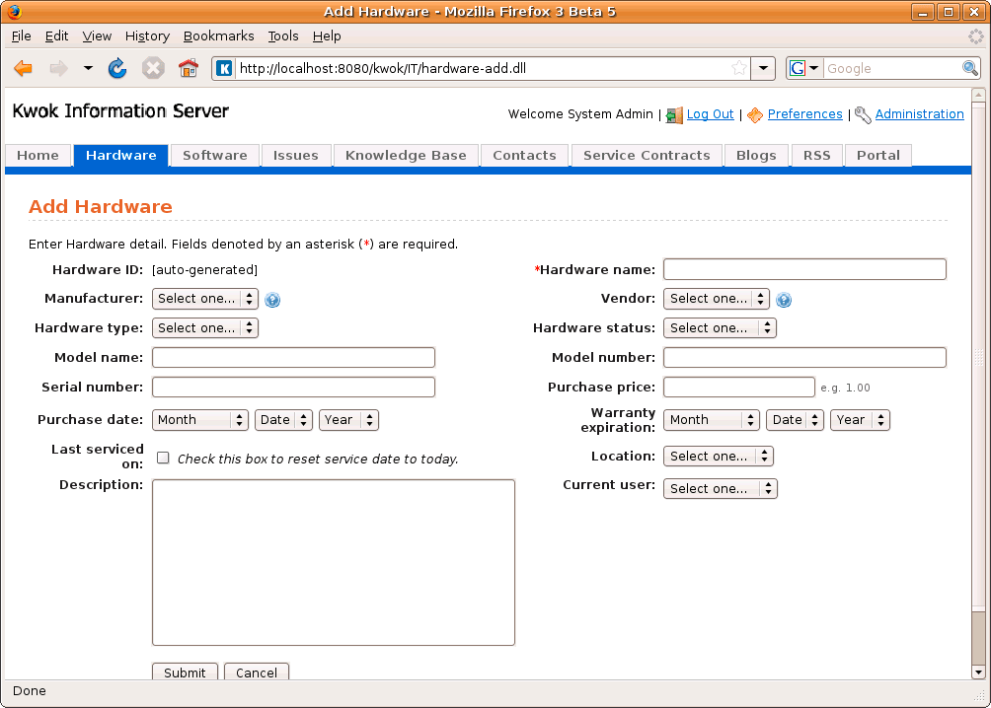This screenshot has height=708, width=991.
Task: Open the Manufacturer dropdown
Action: point(204,299)
